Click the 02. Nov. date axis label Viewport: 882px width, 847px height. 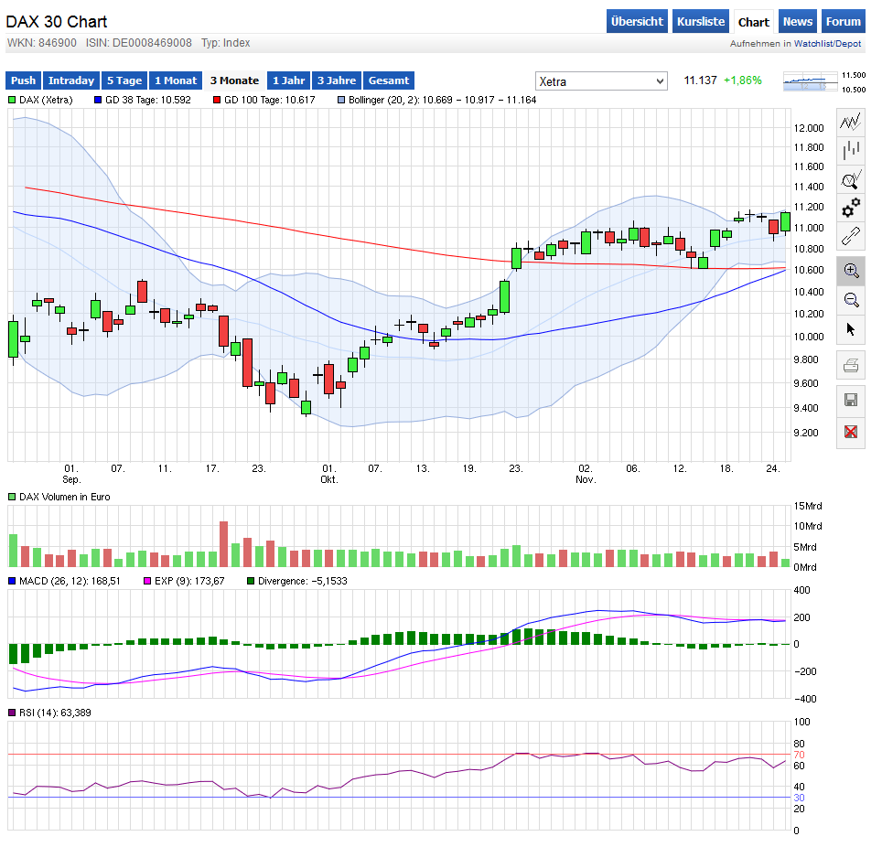click(x=586, y=474)
